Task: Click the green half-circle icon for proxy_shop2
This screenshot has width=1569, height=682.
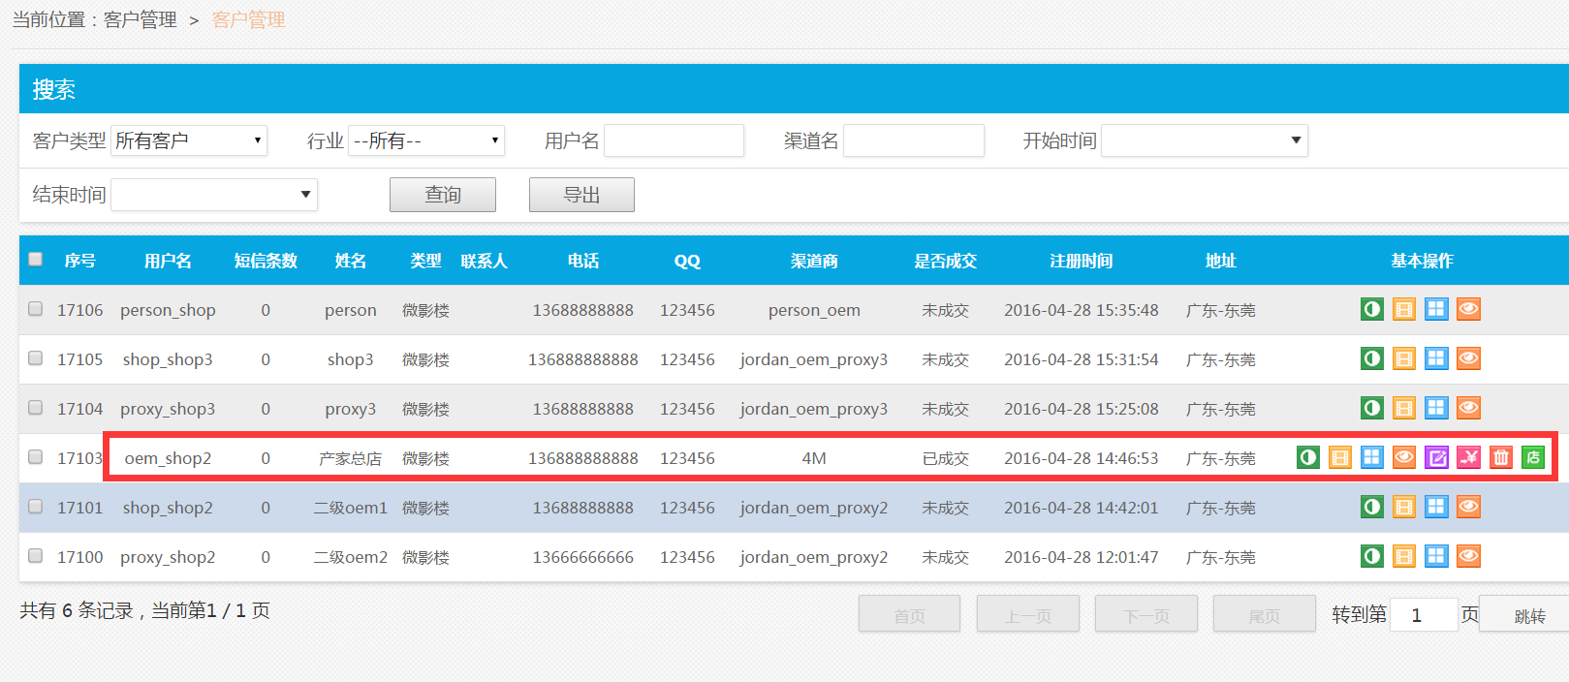Action: [1372, 557]
